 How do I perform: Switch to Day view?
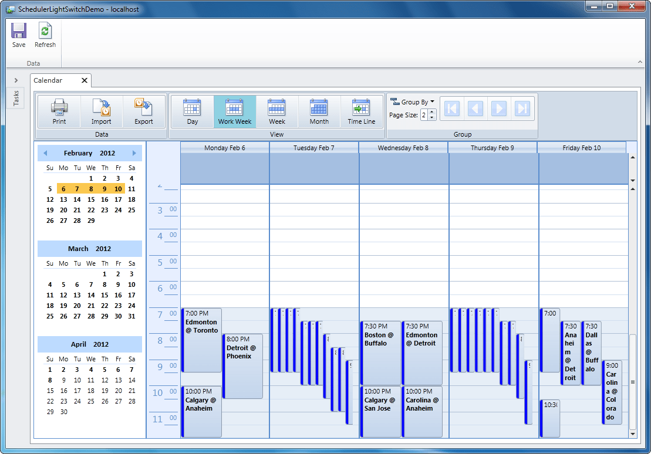point(192,111)
